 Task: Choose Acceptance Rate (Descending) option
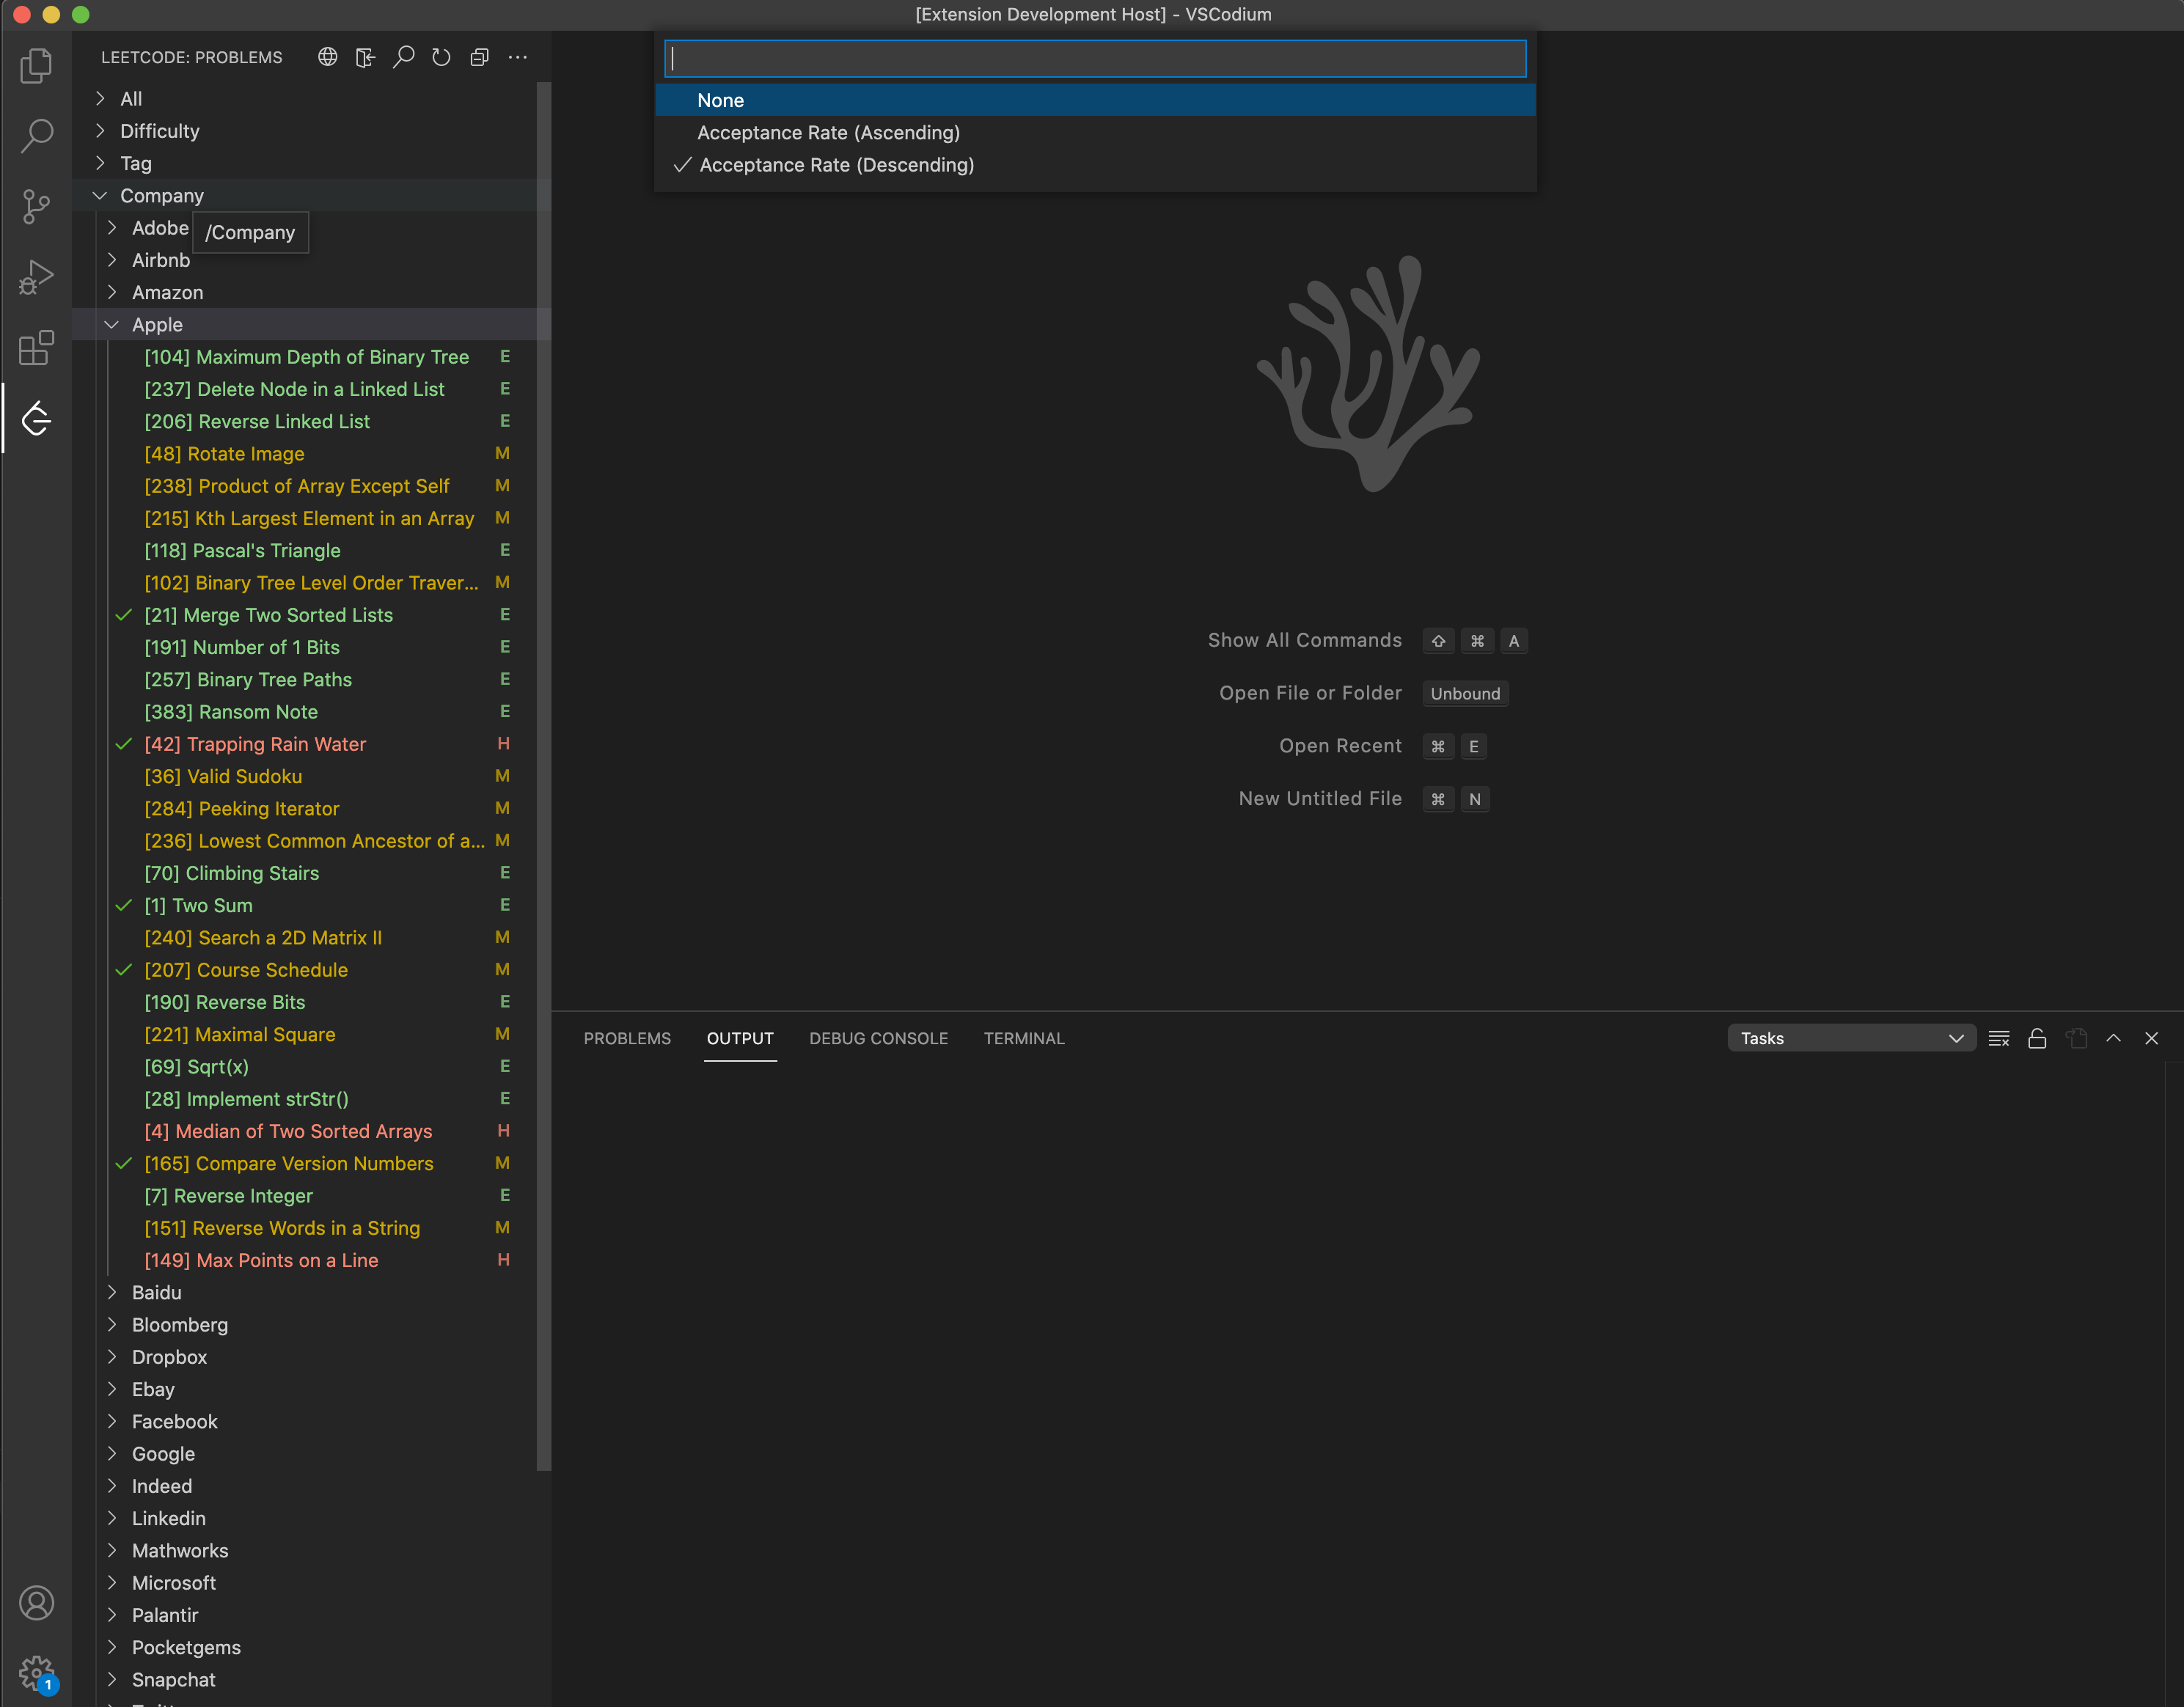click(x=1095, y=165)
